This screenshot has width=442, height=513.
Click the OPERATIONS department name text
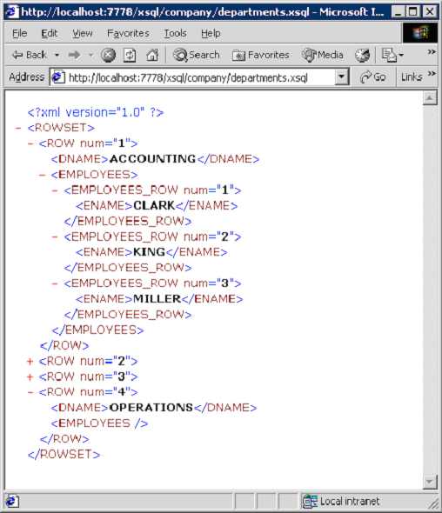(151, 408)
